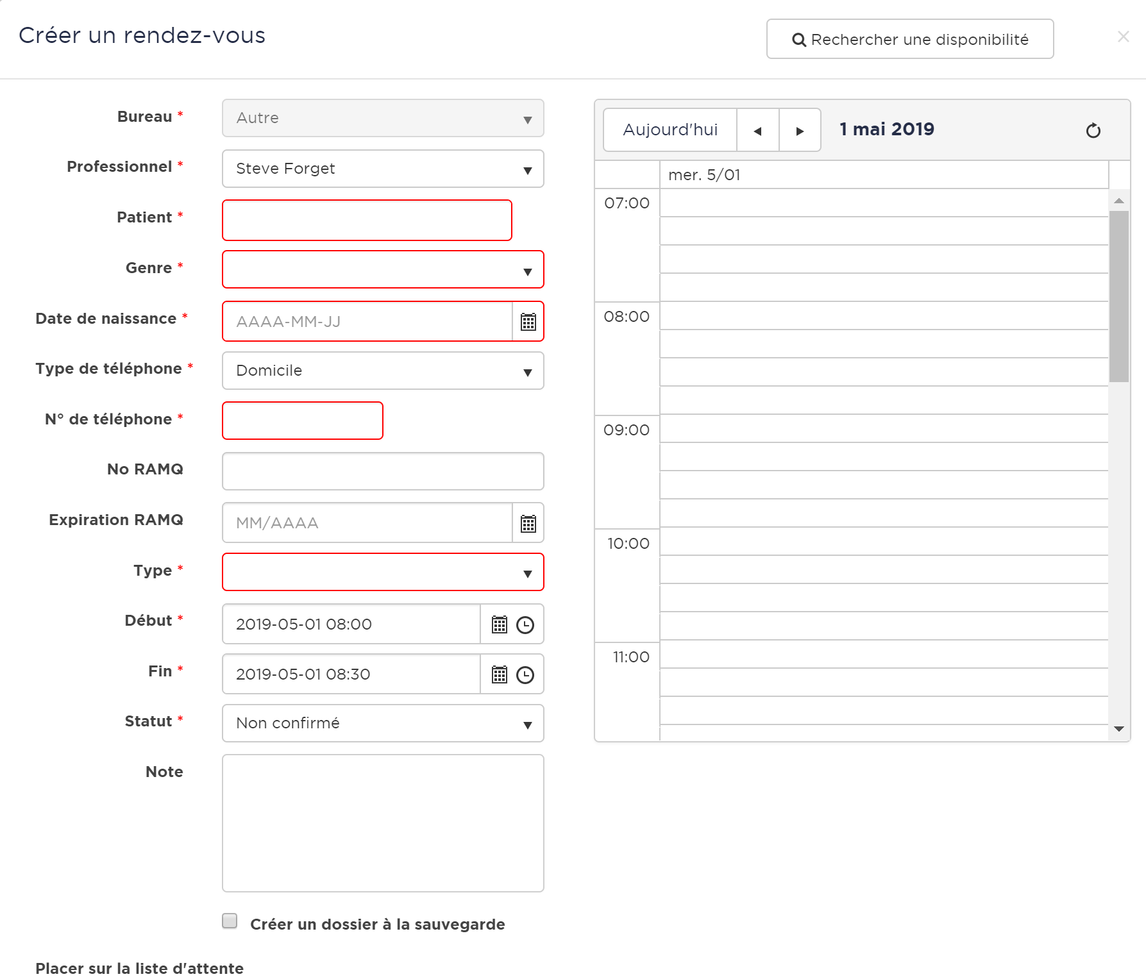
Task: Expand the Professionnel dropdown
Action: 383,169
